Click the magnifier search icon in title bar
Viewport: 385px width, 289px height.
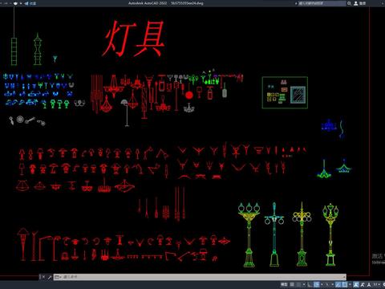point(349,3)
